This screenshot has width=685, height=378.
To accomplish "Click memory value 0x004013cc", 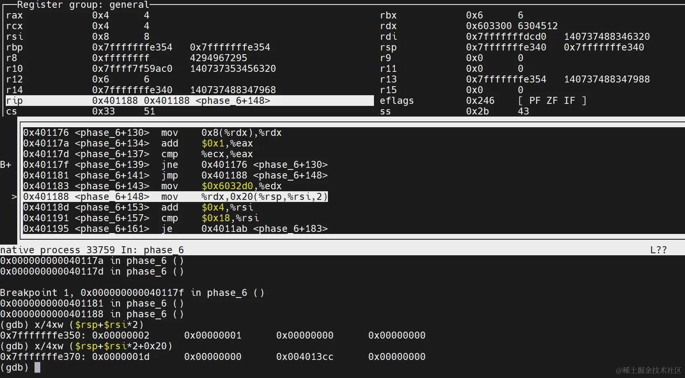I will click(304, 357).
